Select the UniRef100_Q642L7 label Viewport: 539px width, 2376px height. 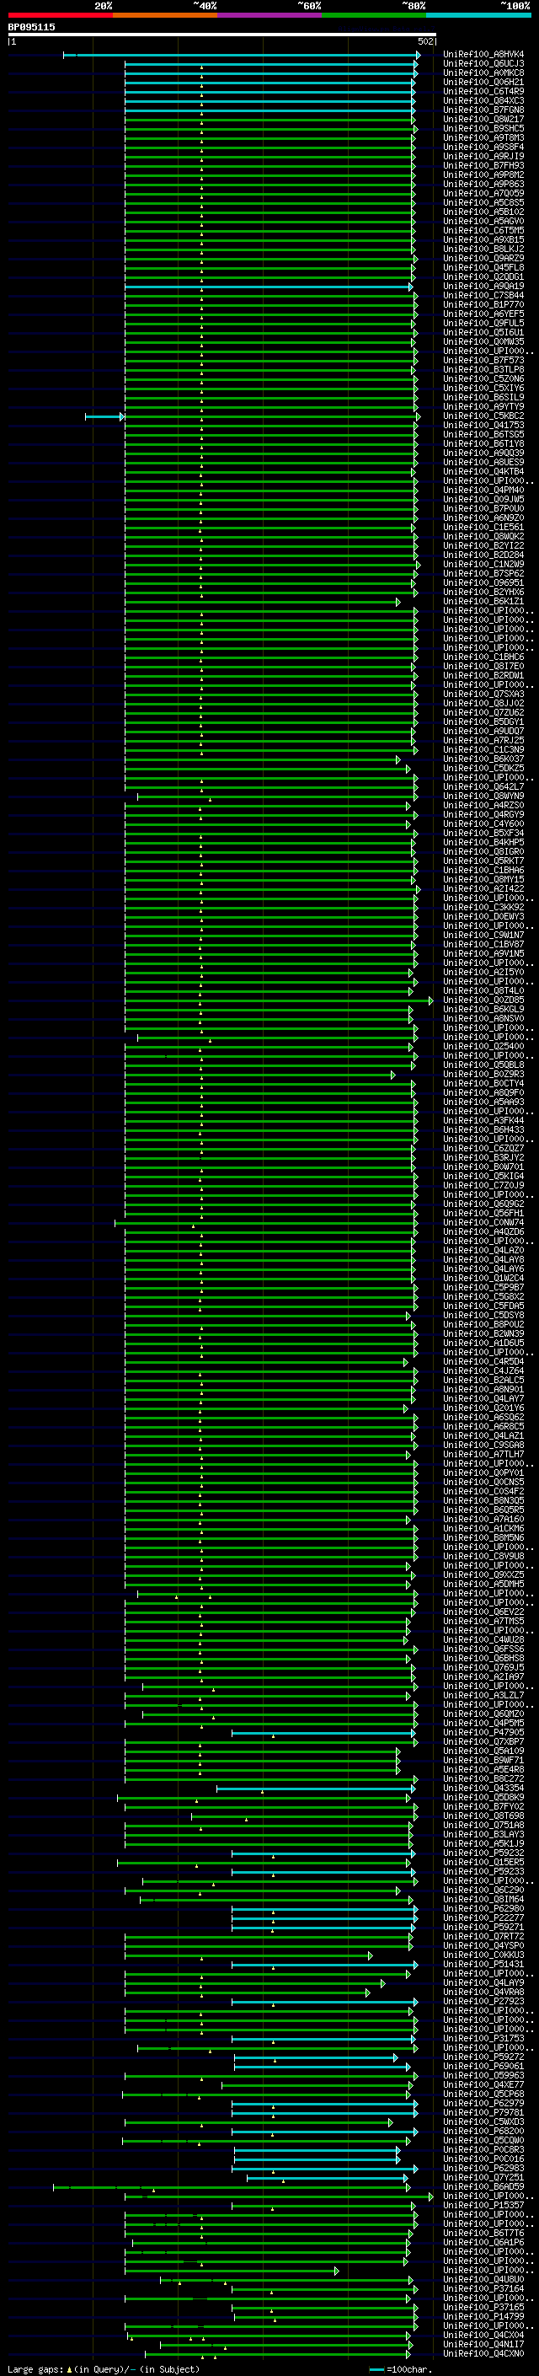click(483, 786)
